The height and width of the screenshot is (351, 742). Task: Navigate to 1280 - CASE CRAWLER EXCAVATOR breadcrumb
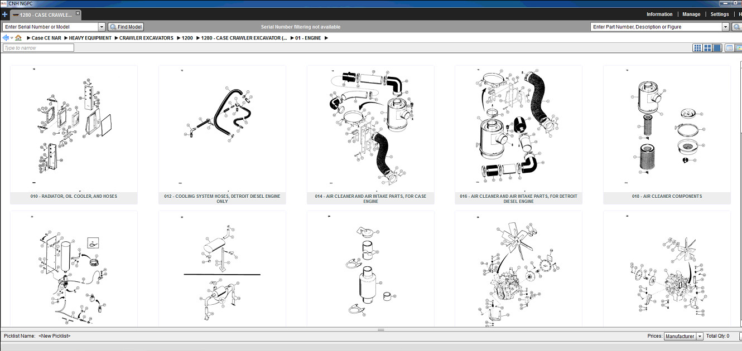tap(244, 38)
